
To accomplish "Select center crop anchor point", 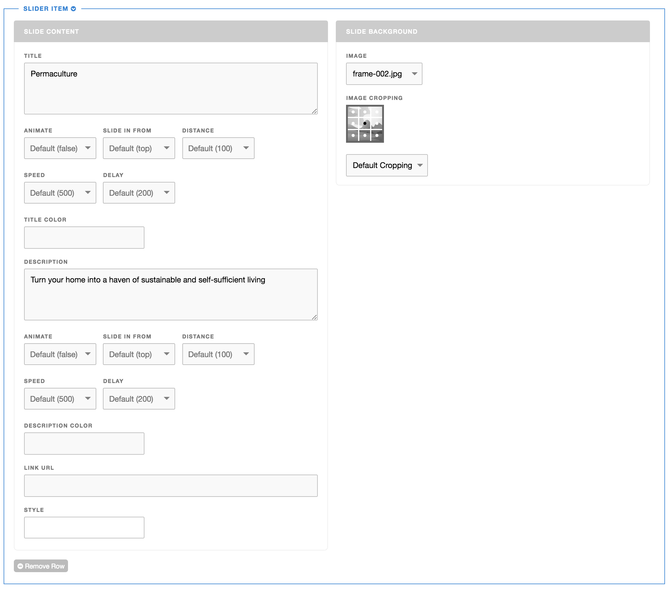I will (365, 123).
